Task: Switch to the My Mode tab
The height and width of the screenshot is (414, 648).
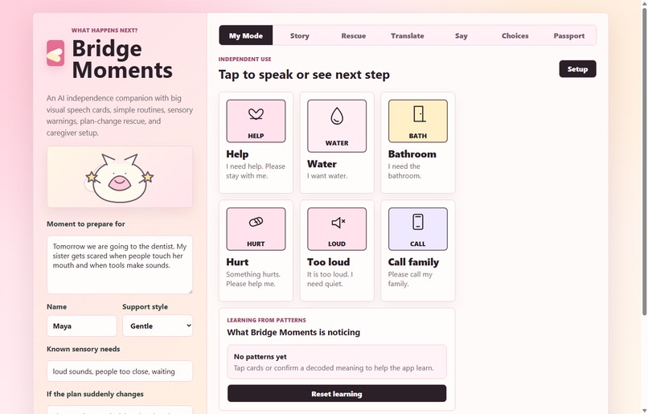Action: tap(246, 35)
